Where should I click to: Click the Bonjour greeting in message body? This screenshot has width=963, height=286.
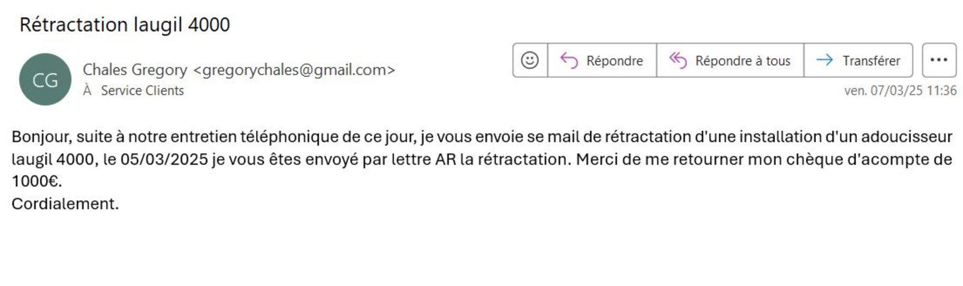[x=41, y=137]
